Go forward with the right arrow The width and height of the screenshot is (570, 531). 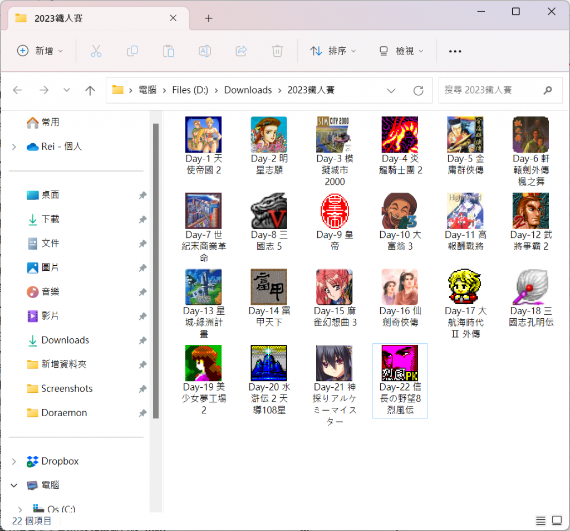tap(44, 90)
